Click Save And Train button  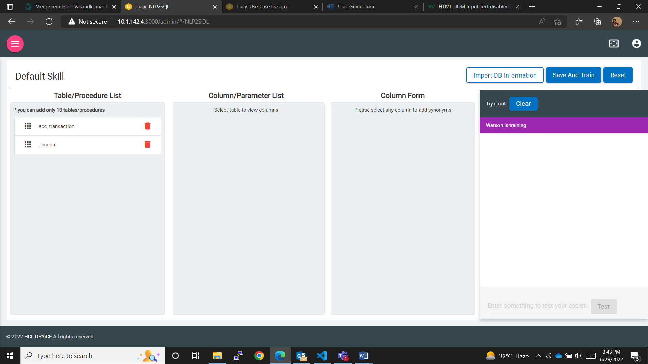(573, 75)
